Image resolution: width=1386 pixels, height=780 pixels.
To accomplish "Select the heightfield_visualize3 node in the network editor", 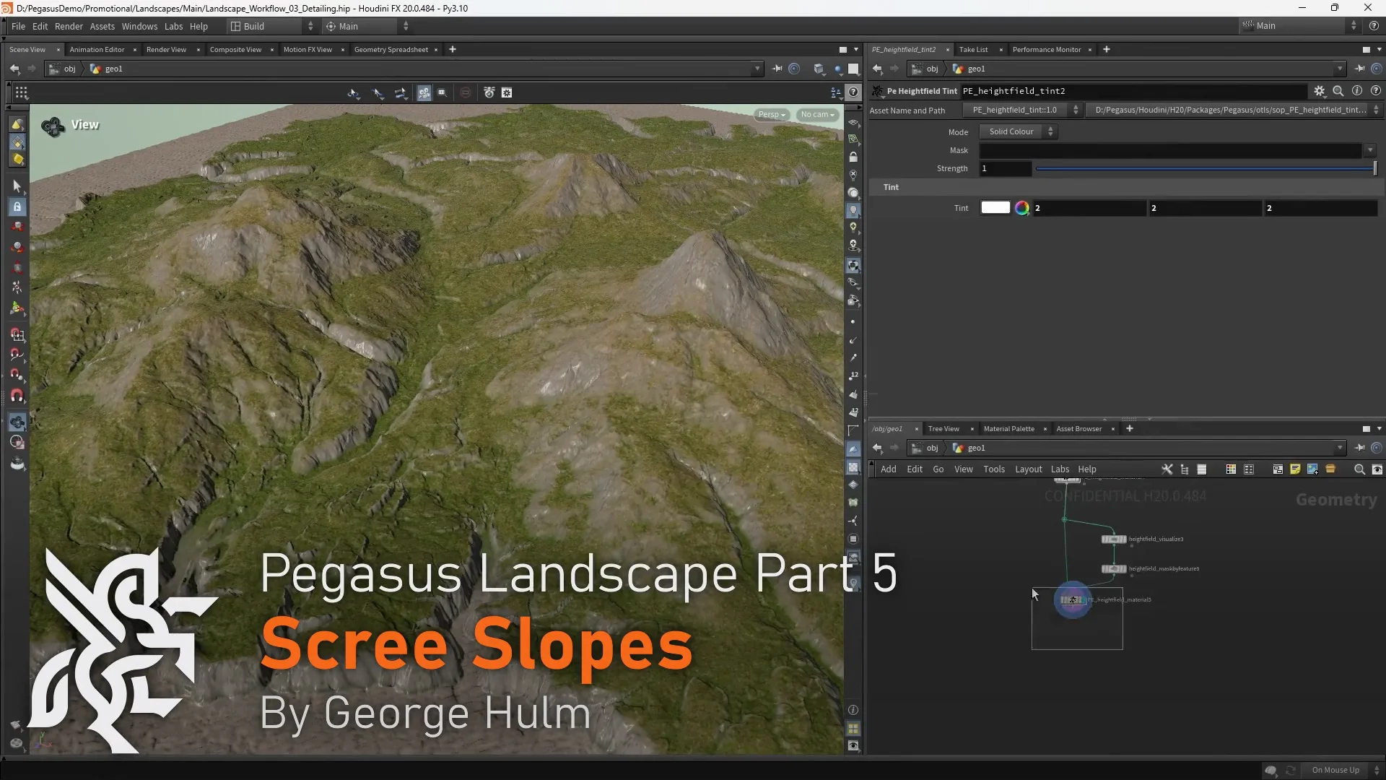I will [x=1114, y=538].
